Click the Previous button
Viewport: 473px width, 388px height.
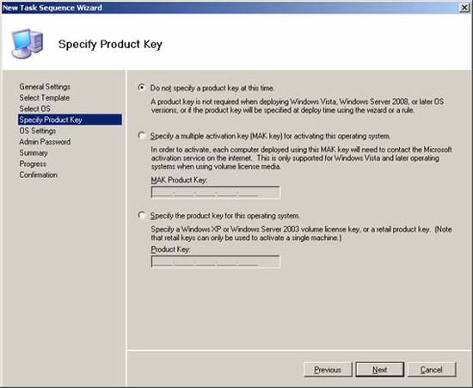coord(328,370)
